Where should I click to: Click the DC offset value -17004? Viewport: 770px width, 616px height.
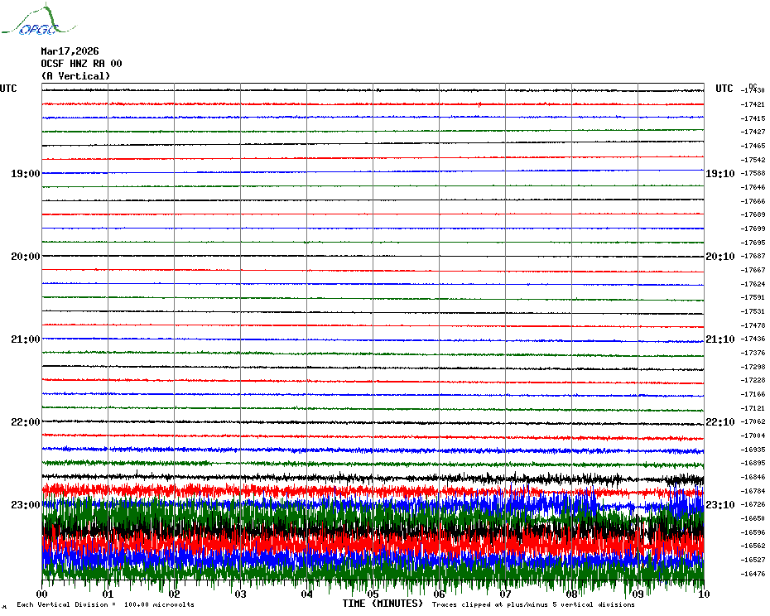click(x=753, y=436)
